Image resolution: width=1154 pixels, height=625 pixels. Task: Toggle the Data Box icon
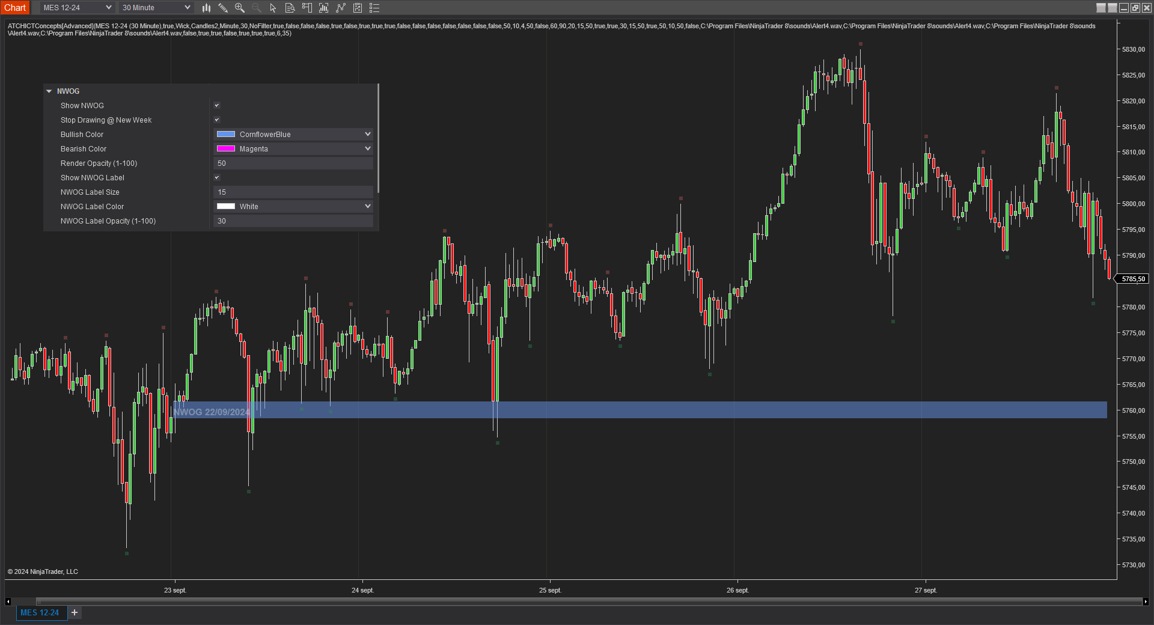click(290, 8)
